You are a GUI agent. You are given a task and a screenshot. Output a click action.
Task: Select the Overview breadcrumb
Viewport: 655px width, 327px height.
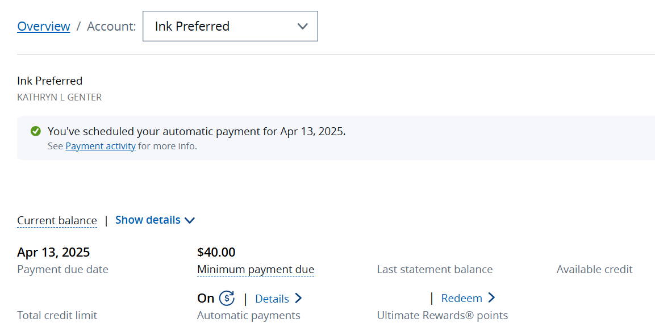pos(43,26)
